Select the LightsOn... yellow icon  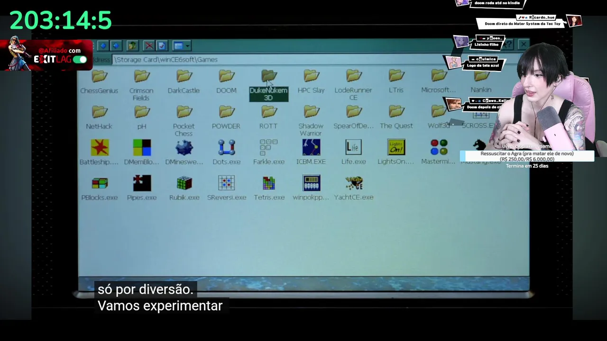coord(396,152)
